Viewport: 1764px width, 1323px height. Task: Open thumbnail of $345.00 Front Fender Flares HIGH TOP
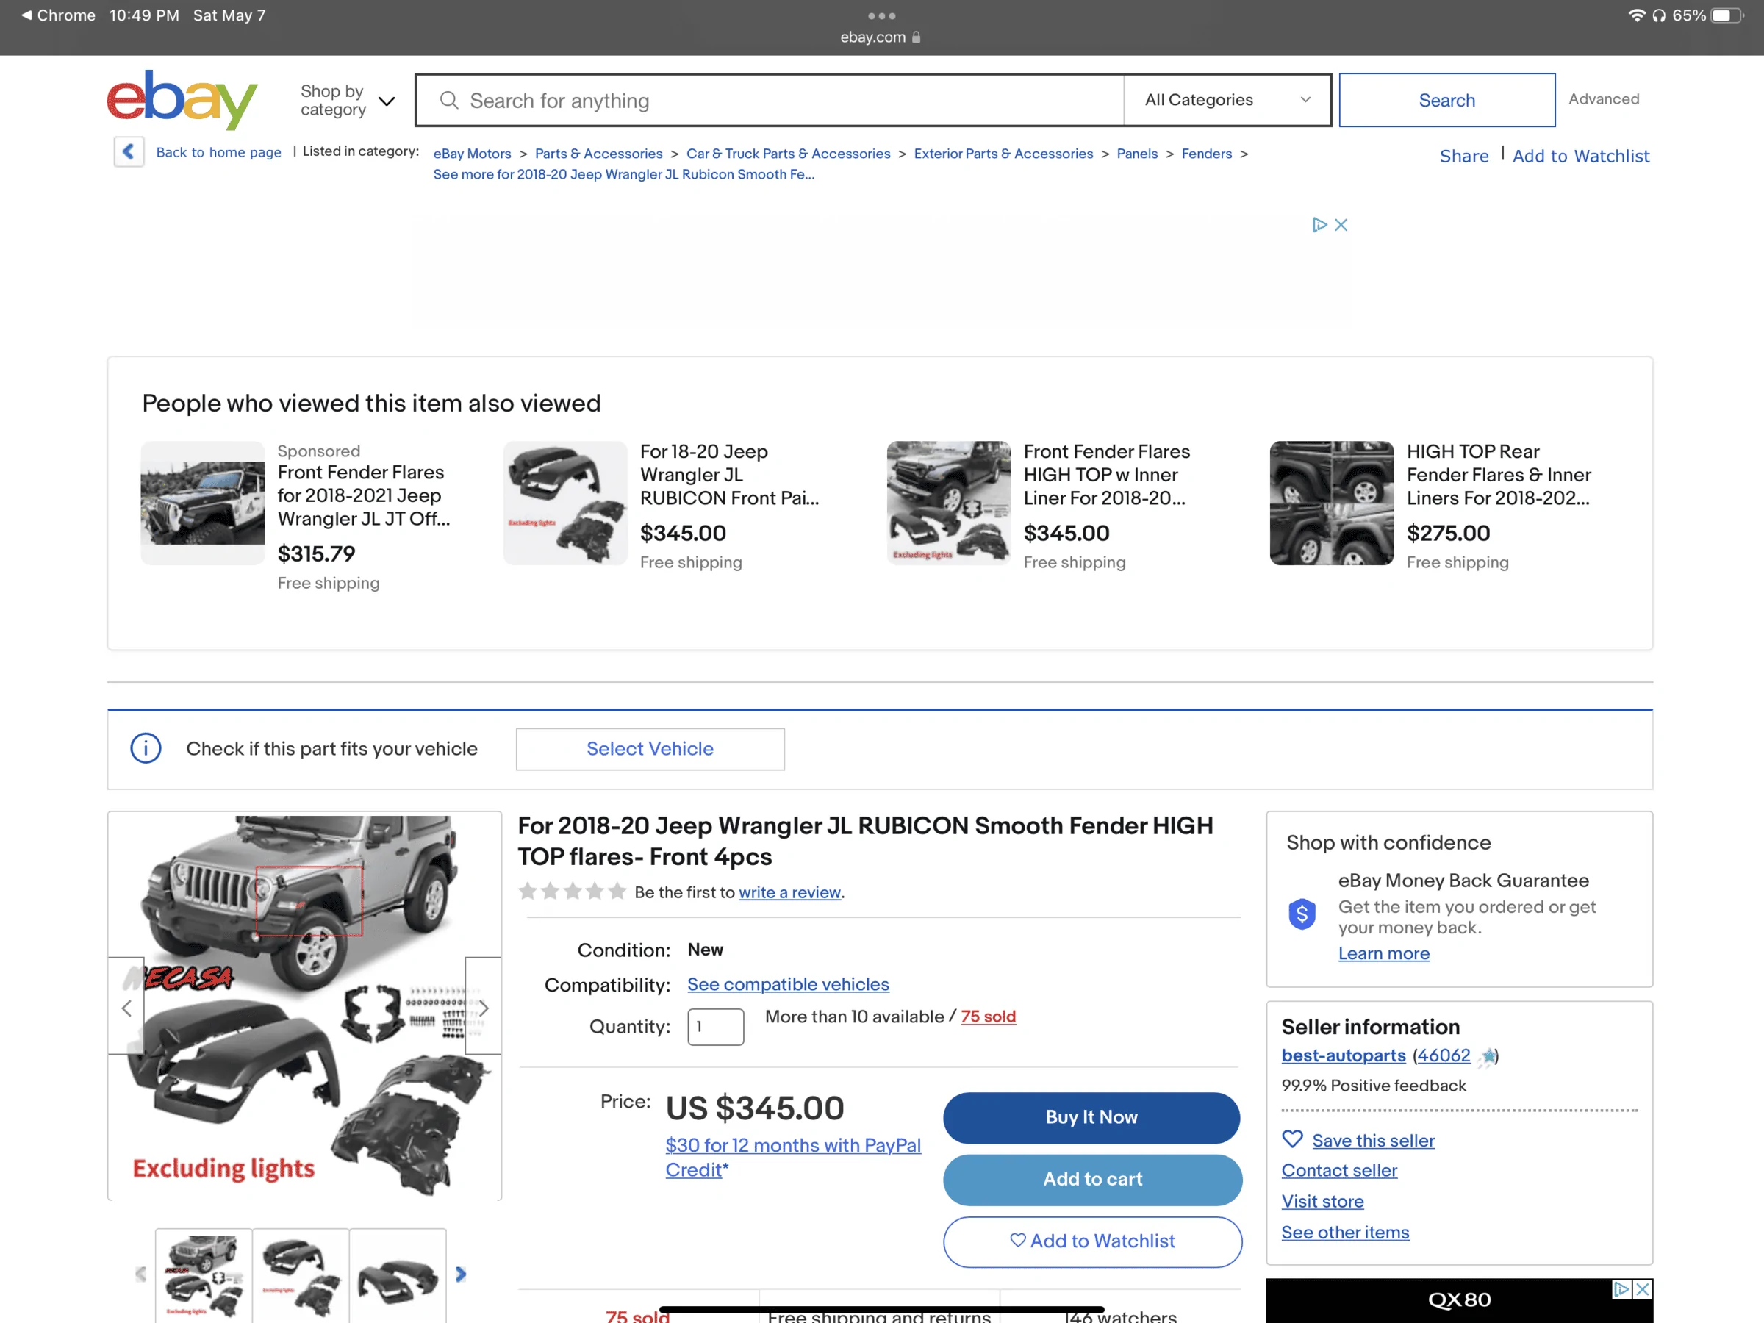[948, 503]
